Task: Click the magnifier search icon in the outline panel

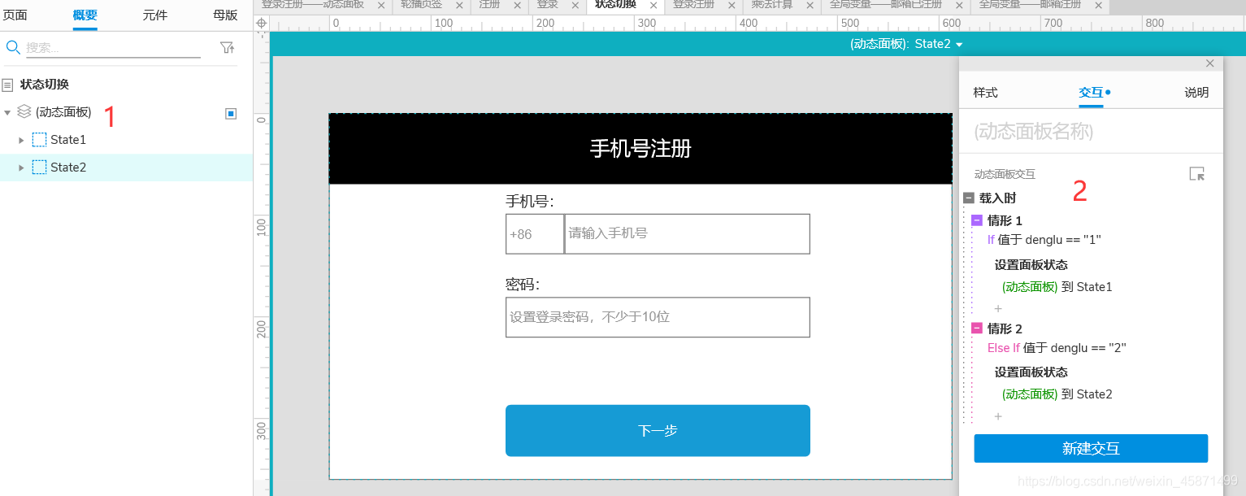Action: click(x=13, y=47)
